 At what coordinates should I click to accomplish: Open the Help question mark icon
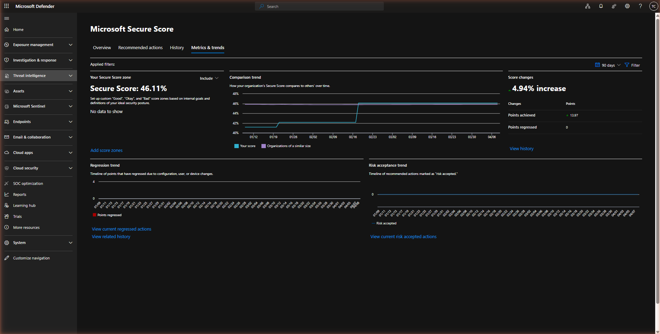coord(640,6)
